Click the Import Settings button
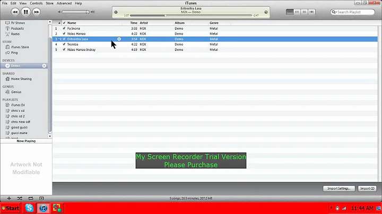 pyautogui.click(x=338, y=189)
